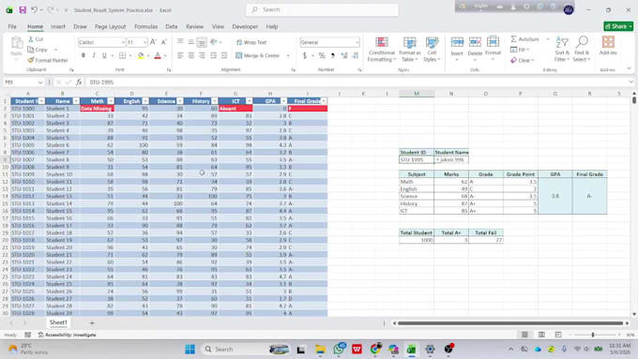
Task: Click AutoSum
Action: click(524, 39)
